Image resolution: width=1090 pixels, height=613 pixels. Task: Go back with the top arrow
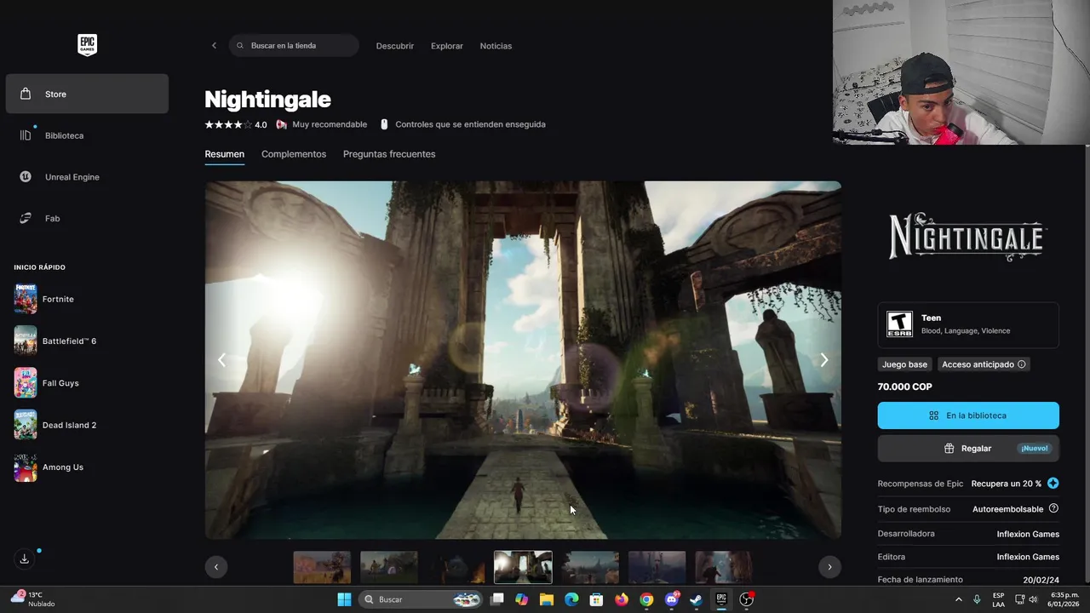[x=214, y=46]
